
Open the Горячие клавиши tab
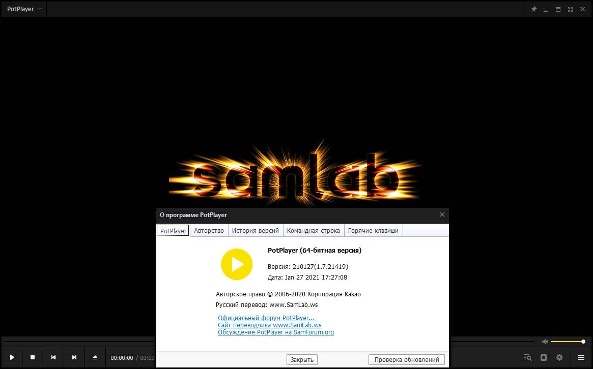pos(373,230)
